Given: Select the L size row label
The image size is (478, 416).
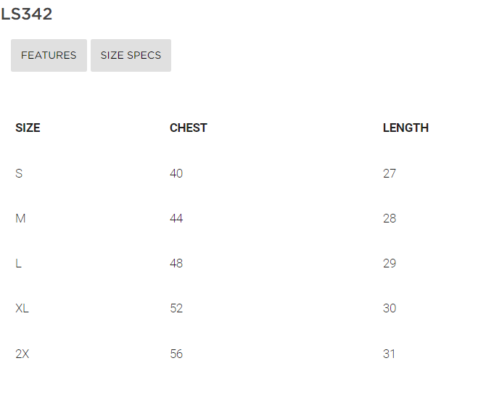Looking at the screenshot, I should tap(19, 263).
